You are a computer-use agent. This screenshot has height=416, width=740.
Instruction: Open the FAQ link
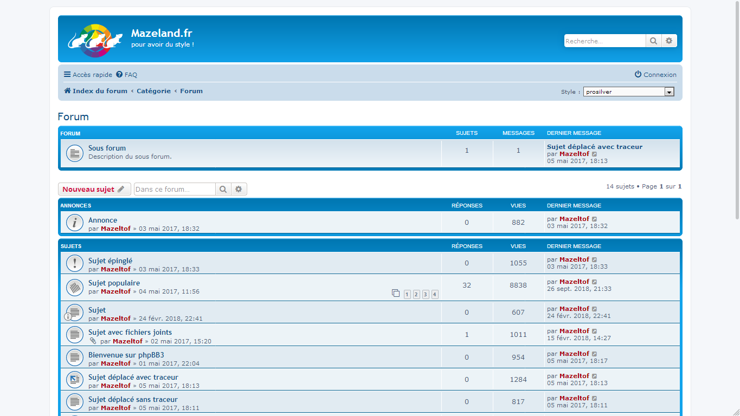(x=127, y=75)
